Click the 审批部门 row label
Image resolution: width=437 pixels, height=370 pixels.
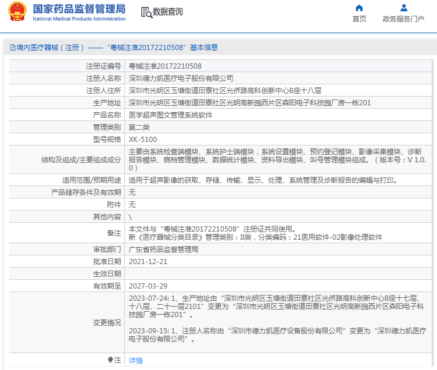tap(107, 250)
